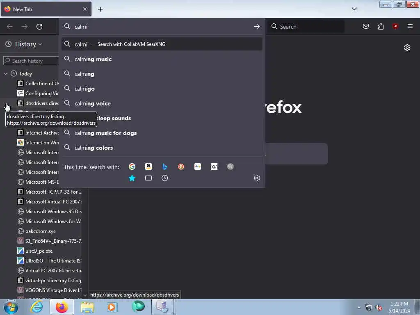This screenshot has height=315, width=420.
Task: Search history via the clock icon in urlbar
Action: click(x=165, y=178)
